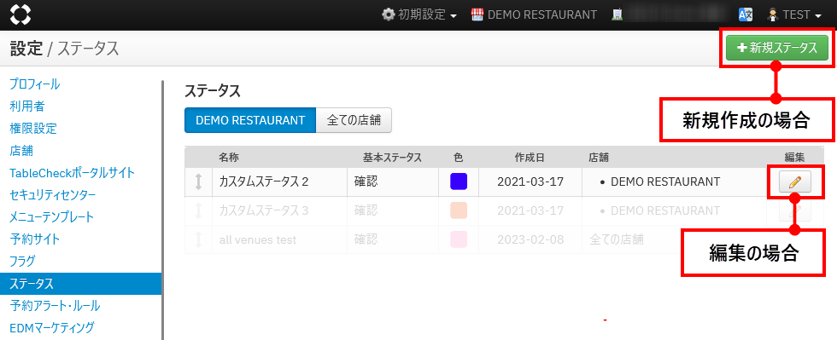This screenshot has width=837, height=340.
Task: Click 確認 in the カスタムステータス 2 row
Action: (366, 182)
